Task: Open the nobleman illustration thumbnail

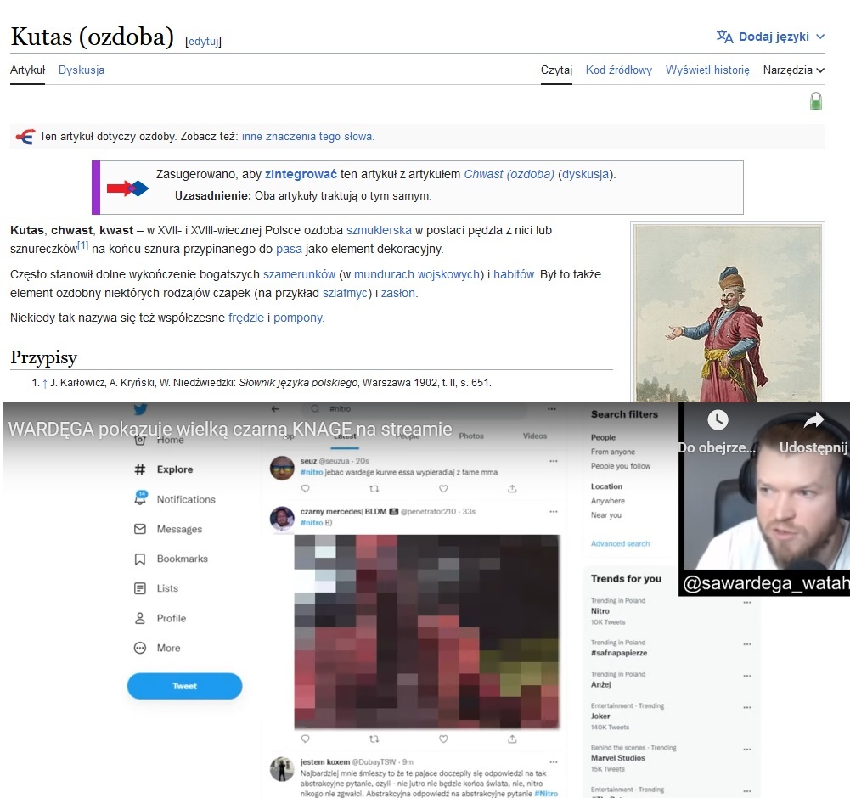Action: point(728,313)
